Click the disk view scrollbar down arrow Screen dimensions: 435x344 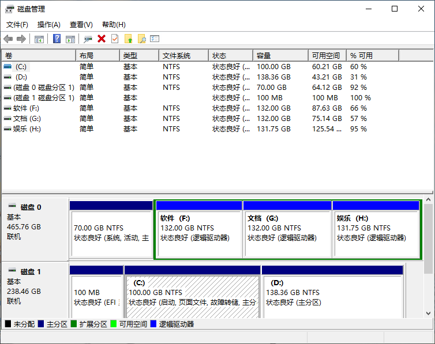point(429,313)
